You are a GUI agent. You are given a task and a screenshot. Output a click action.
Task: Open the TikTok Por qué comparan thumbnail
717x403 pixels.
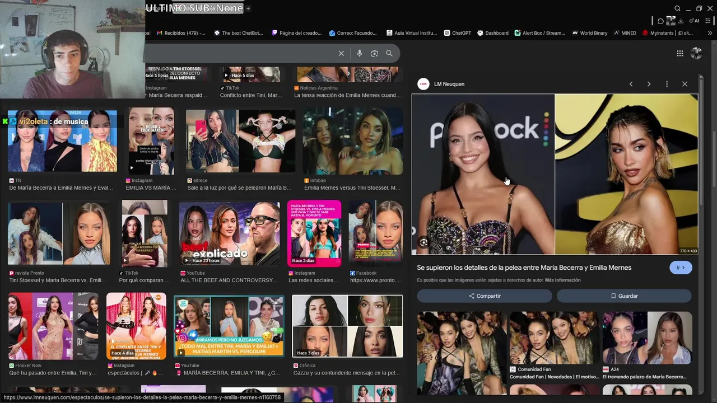pos(145,233)
